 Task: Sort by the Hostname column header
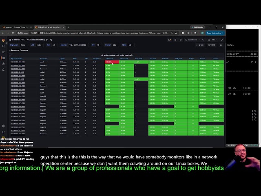tap(44, 59)
